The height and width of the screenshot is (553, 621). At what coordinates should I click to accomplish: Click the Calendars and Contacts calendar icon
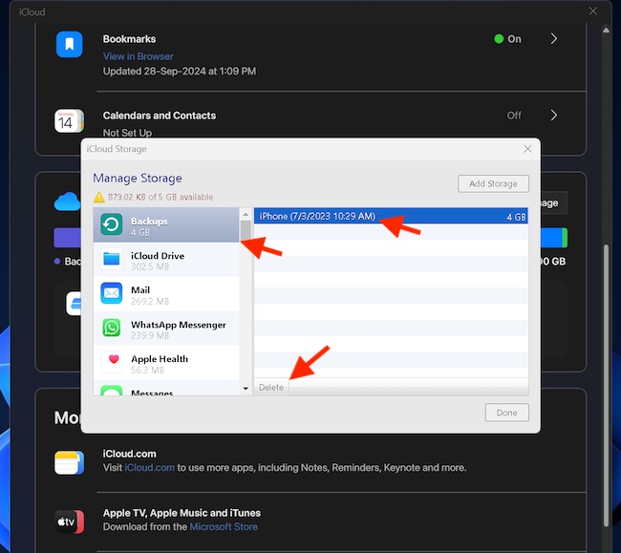[x=69, y=120]
